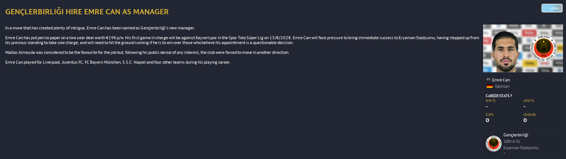The width and height of the screenshot is (566, 159).
Task: Select the German nationality label
Action: [502, 86]
